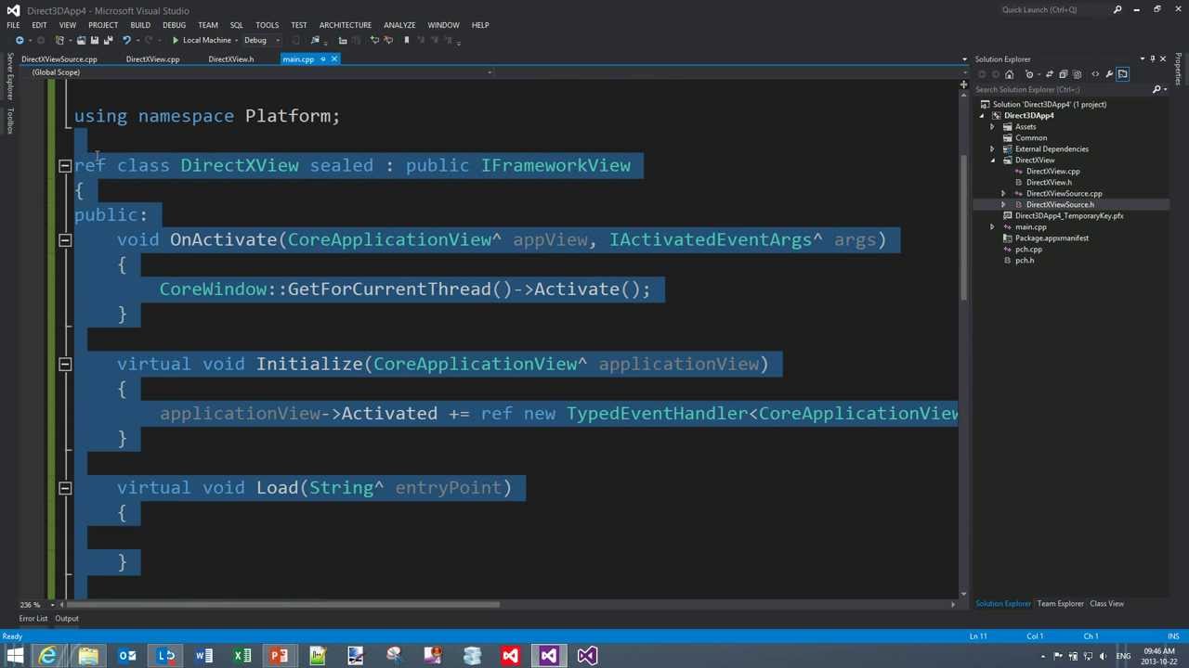Switch to DirectXView.cpp editor tab
Viewport: 1189px width, 668px height.
click(x=152, y=58)
